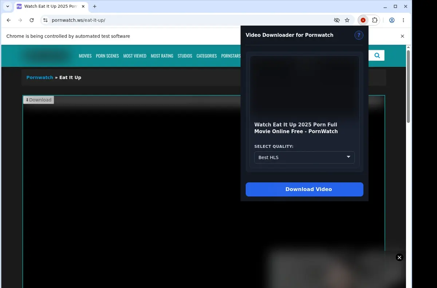Open site information icon in address bar
Viewport: 437px width, 288px height.
click(x=45, y=20)
